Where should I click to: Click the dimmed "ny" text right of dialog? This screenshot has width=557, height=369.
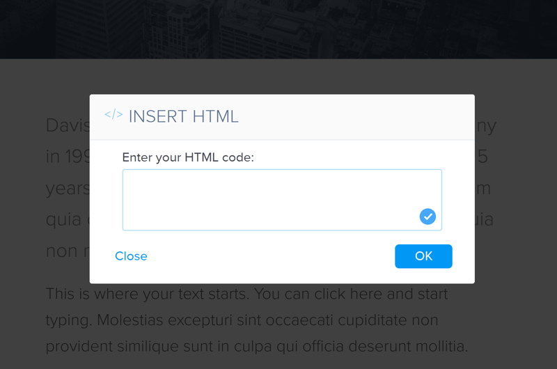pyautogui.click(x=485, y=127)
